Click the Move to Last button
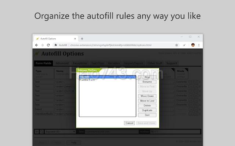This screenshot has width=235, height=146. click(147, 101)
